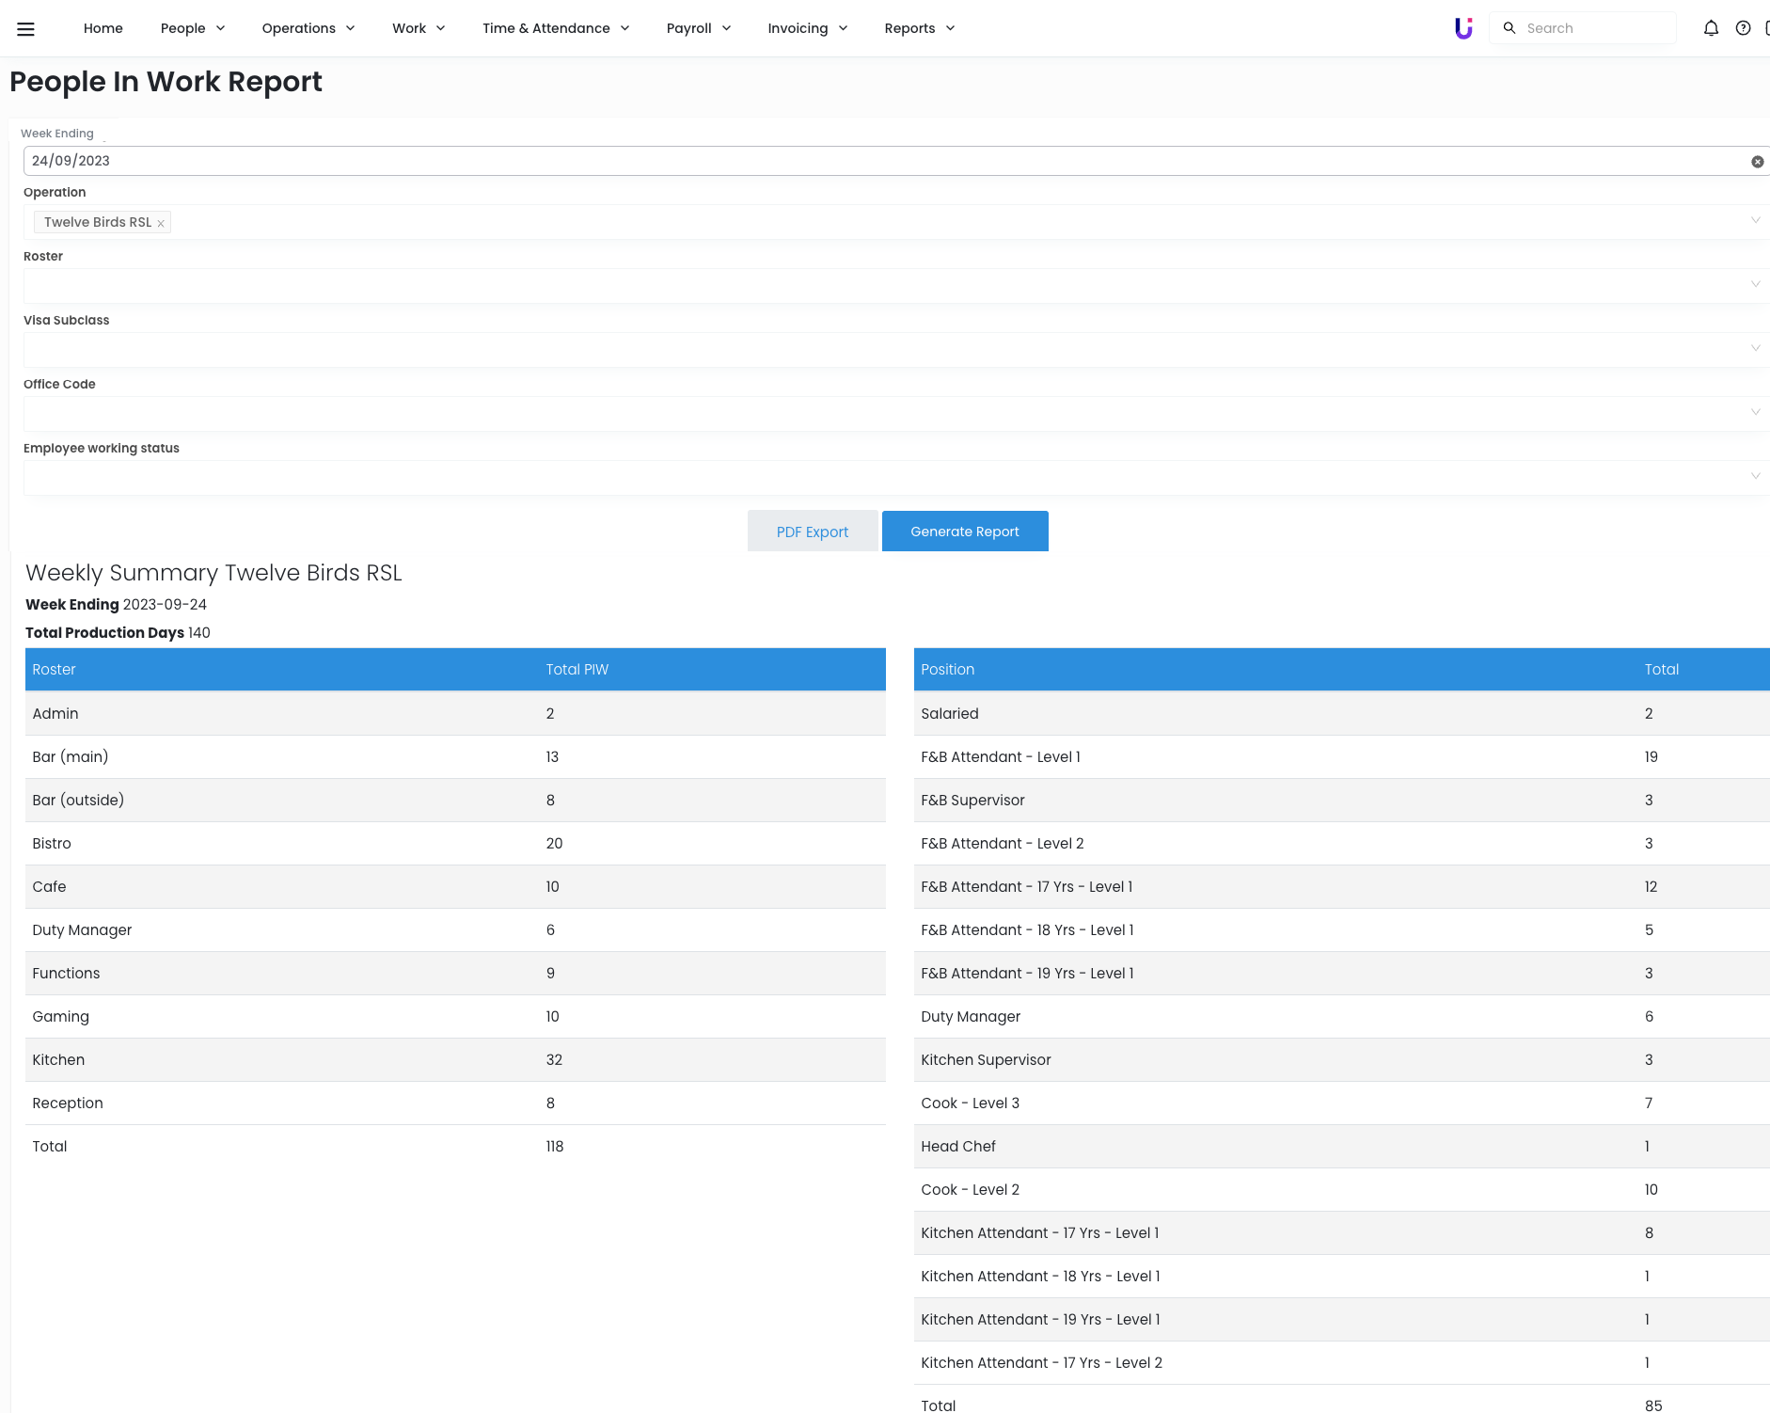Open the Roster dropdown
The width and height of the screenshot is (1770, 1413).
pyautogui.click(x=893, y=285)
